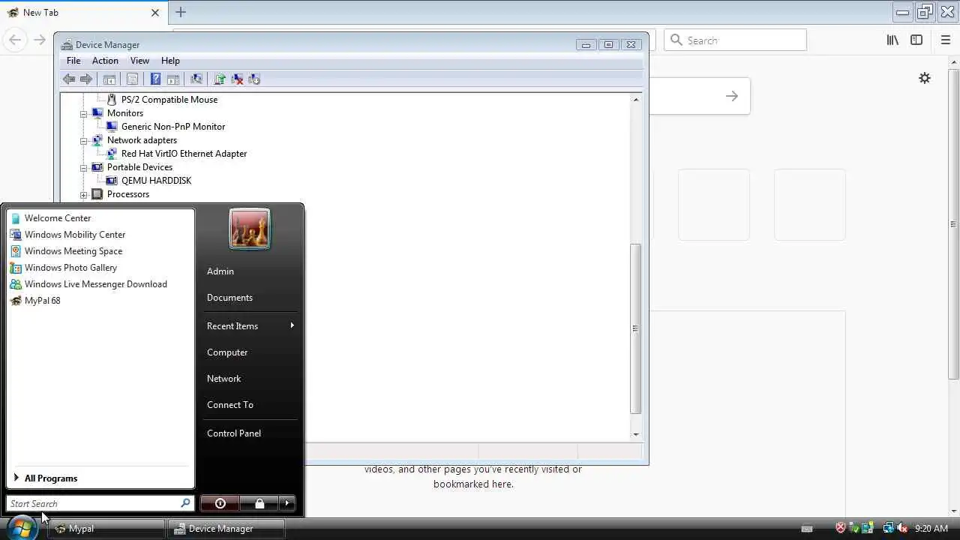The height and width of the screenshot is (540, 960).
Task: Update driver software toolbar icon
Action: coord(220,79)
